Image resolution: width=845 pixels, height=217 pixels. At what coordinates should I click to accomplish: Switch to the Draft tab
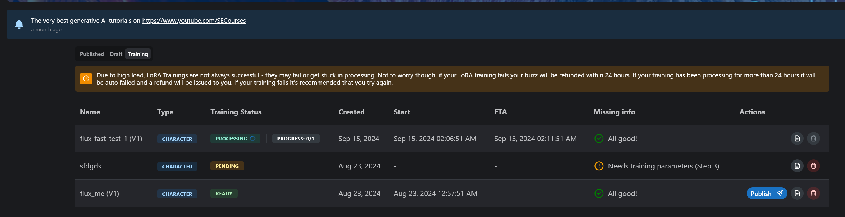coord(116,54)
